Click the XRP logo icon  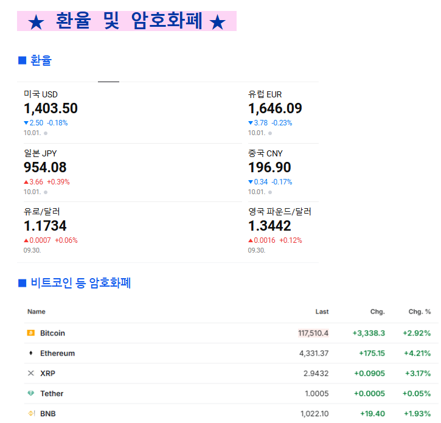coord(31,373)
